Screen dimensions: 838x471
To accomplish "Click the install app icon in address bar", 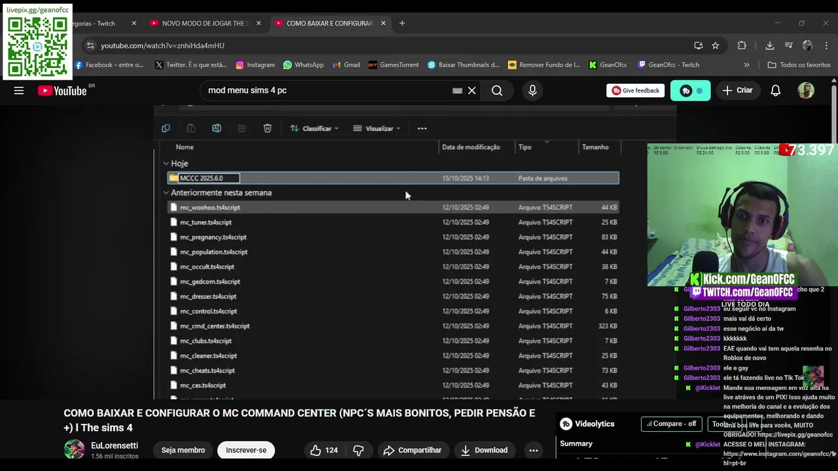I will coord(699,46).
